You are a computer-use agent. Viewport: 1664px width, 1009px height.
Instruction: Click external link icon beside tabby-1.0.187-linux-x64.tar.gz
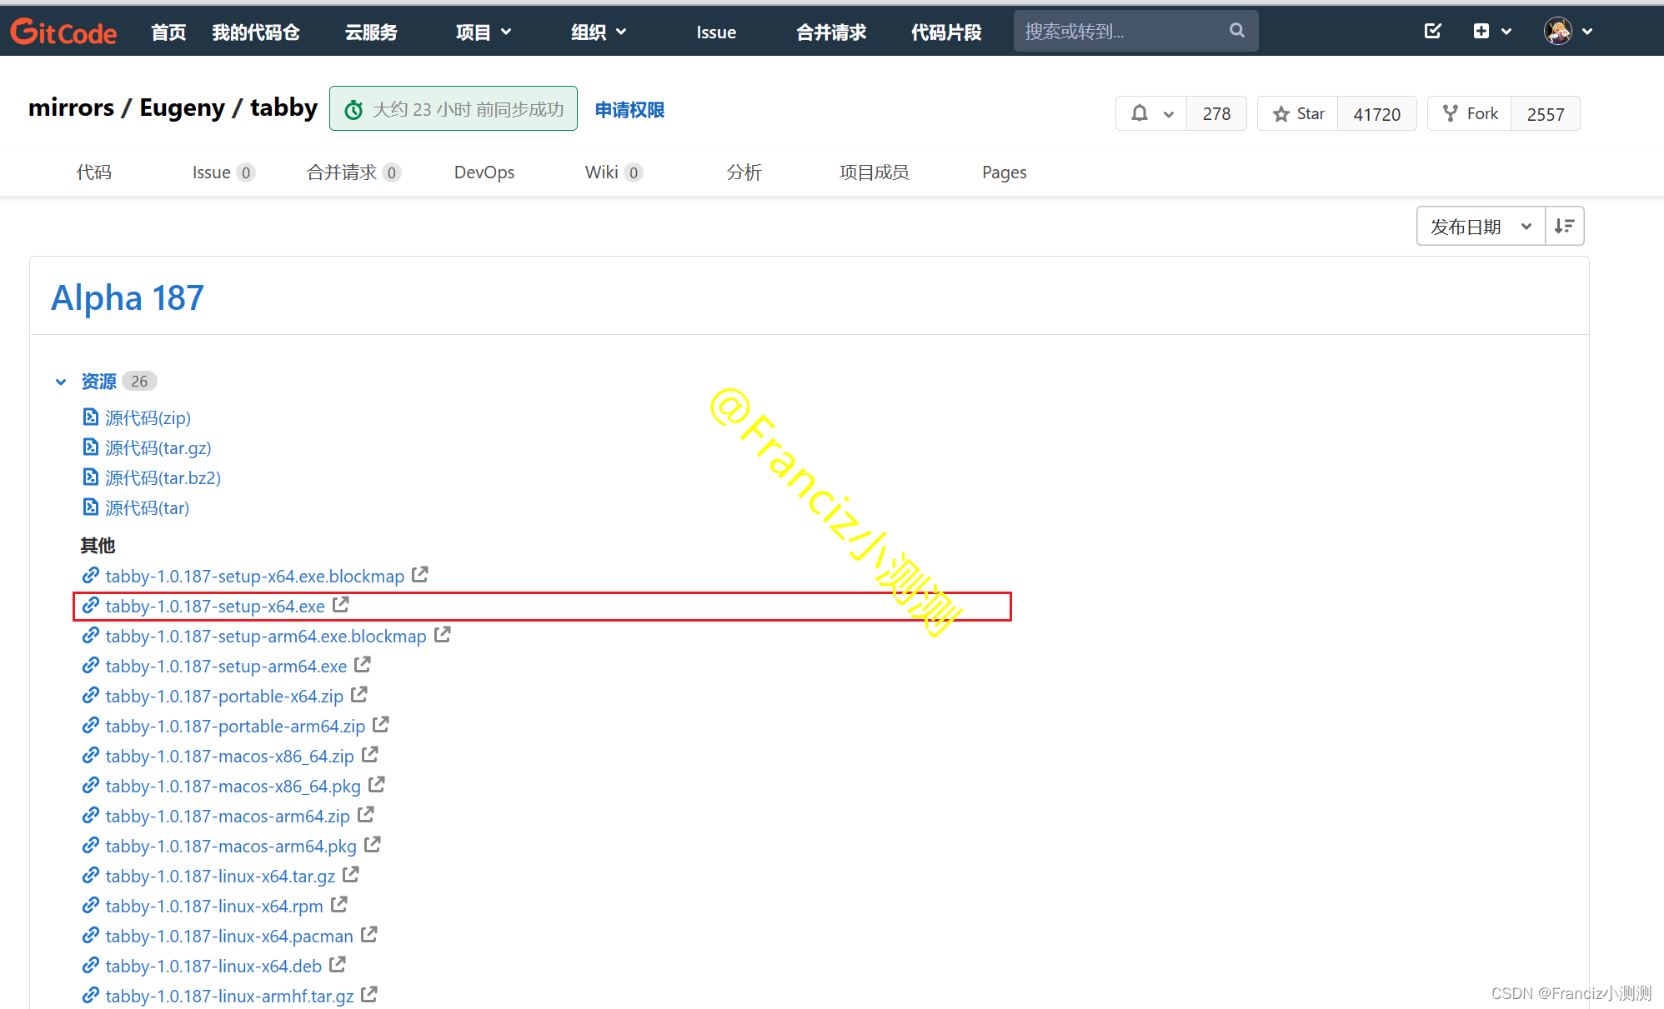351,874
